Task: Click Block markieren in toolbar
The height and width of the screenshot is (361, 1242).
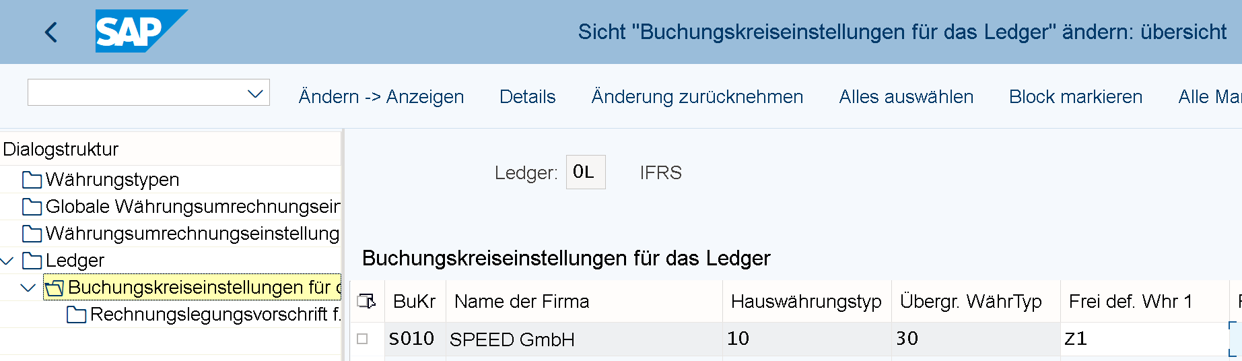Action: [x=1075, y=97]
